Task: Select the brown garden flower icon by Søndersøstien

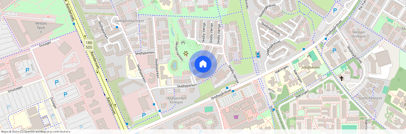Action: point(186,54)
